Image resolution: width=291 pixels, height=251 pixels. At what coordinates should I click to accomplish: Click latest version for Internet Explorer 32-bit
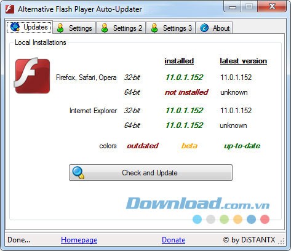tap(236, 111)
